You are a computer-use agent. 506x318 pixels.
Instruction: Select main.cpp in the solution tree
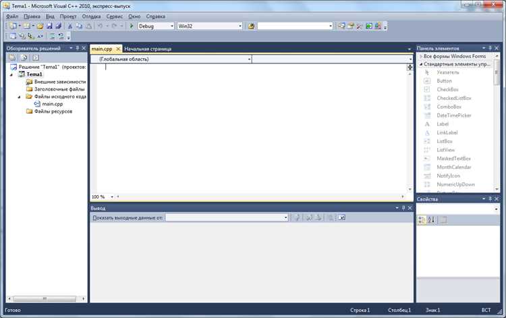click(x=52, y=103)
